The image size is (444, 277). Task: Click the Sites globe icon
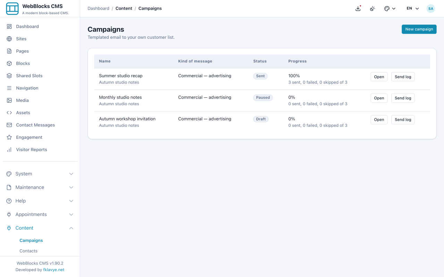click(x=9, y=39)
